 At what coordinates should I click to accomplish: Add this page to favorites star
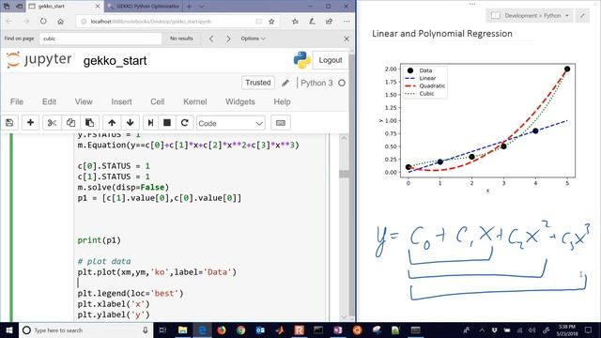pos(271,22)
